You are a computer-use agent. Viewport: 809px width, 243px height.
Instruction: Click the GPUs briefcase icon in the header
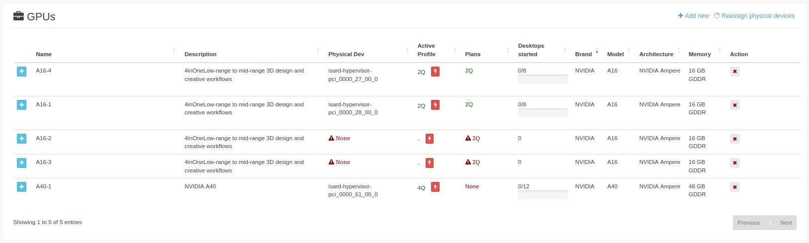[18, 16]
